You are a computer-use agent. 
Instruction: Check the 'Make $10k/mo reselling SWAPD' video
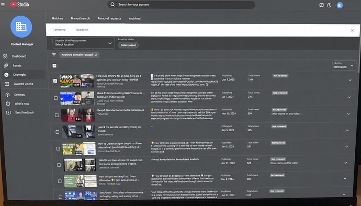point(55,98)
